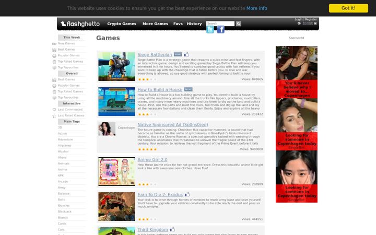
Task: Rate Siege Battleplan using its star rating
Action: point(147,79)
